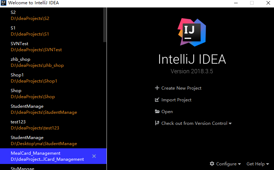Close the Welcome to IntelliJ IDEA window
The image size is (274, 170).
click(268, 3)
